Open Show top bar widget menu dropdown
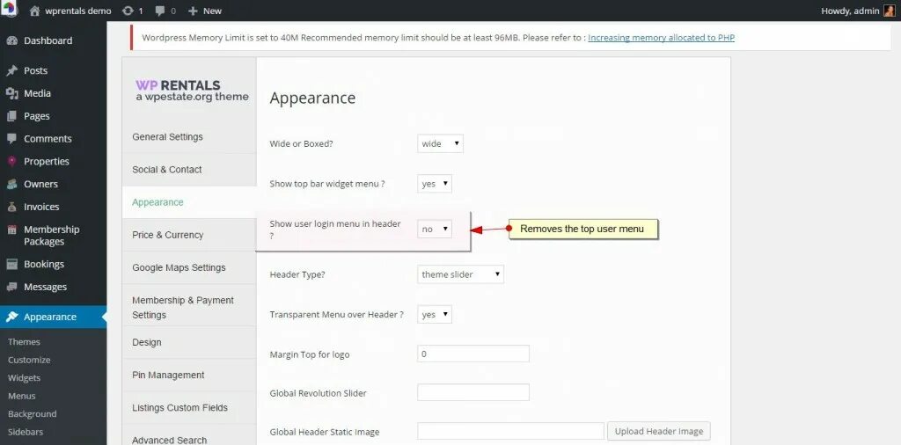Viewport: 901px width, 445px height. point(435,184)
